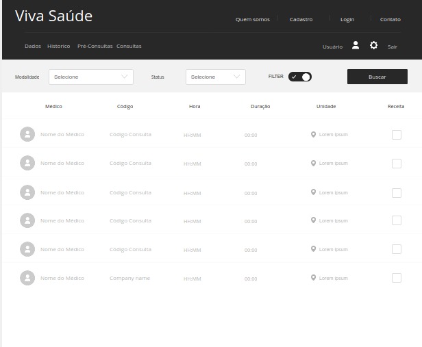422x347 pixels.
Task: Click the location pin in the second row
Action: (313, 163)
